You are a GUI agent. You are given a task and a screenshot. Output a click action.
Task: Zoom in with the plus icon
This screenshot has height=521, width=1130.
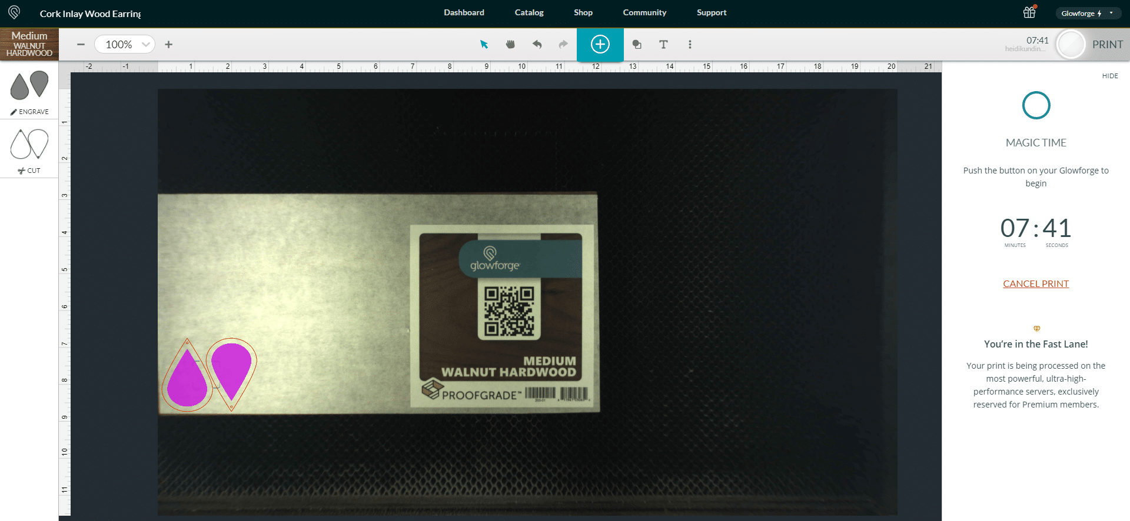(x=169, y=45)
